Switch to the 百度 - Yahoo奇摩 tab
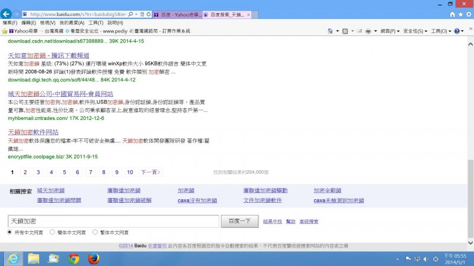 click(x=177, y=14)
